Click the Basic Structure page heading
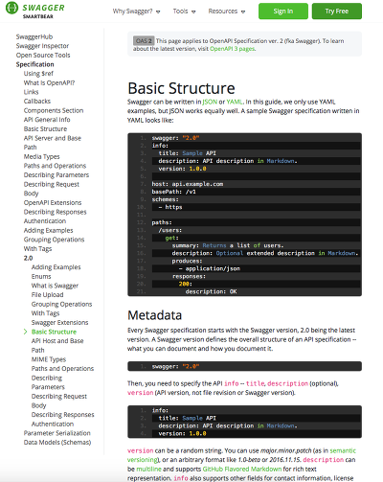 click(x=181, y=88)
